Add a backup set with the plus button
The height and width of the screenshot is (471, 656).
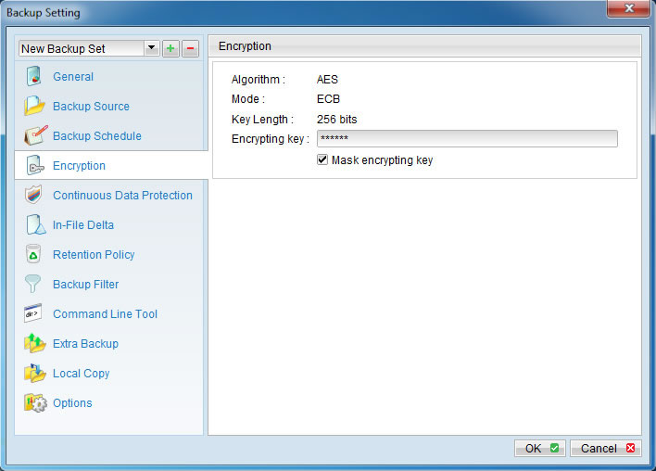point(170,48)
